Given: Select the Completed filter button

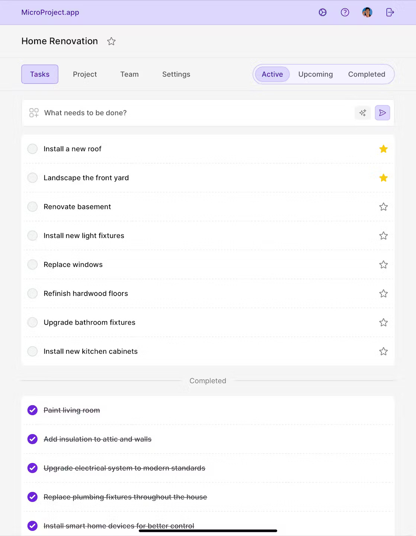Looking at the screenshot, I should click(x=367, y=74).
